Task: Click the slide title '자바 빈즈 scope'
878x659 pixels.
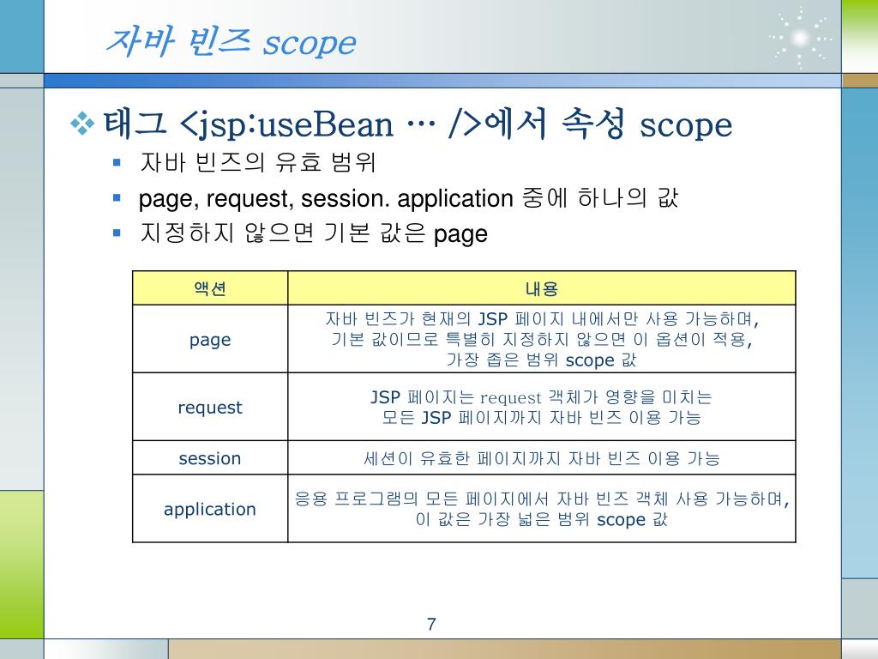Action: point(231,42)
